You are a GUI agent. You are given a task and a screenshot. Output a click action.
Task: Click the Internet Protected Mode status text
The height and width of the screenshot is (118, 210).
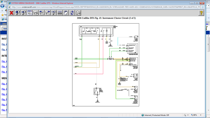[x=157, y=115]
